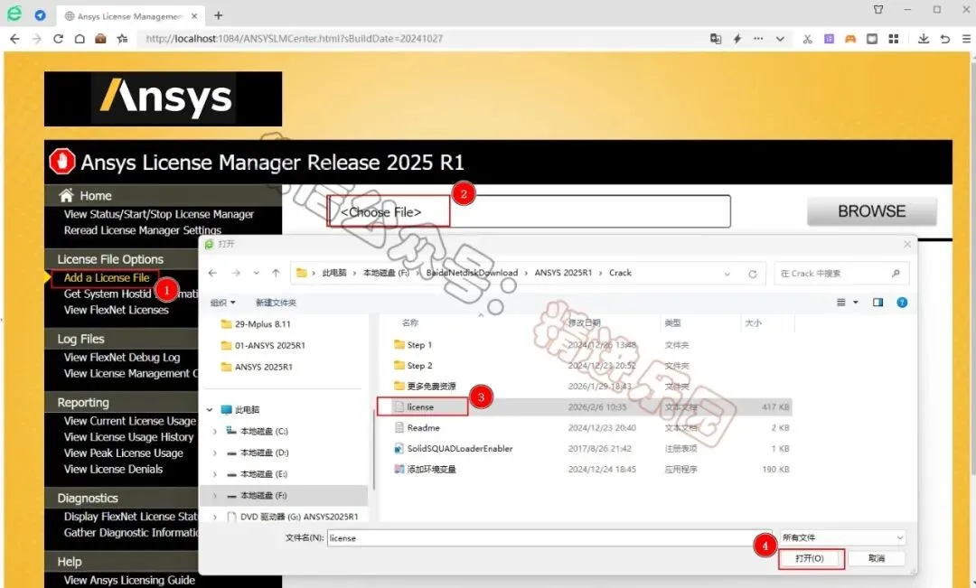The width and height of the screenshot is (976, 588).
Task: Click the lightning speed mode icon
Action: [737, 39]
